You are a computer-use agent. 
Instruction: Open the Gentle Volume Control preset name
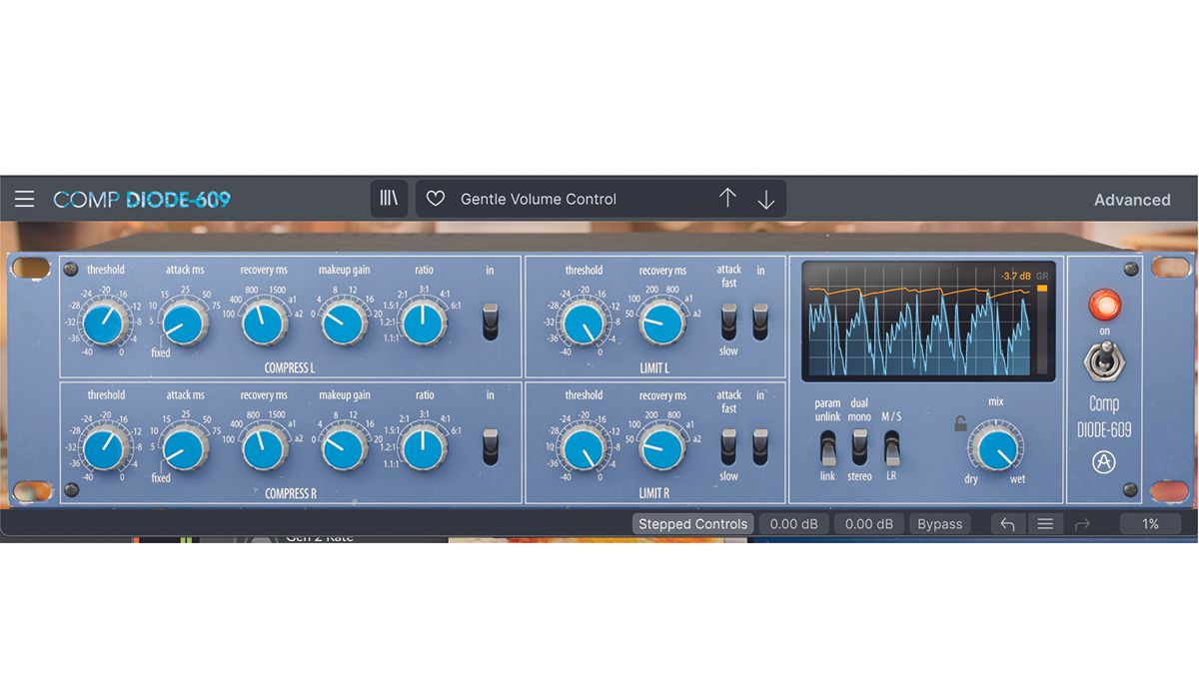539,199
